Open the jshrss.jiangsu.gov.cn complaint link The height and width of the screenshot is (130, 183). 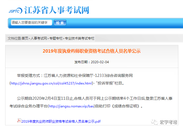[51, 83]
